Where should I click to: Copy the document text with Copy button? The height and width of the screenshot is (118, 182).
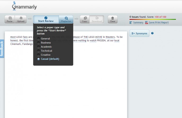tap(85, 20)
